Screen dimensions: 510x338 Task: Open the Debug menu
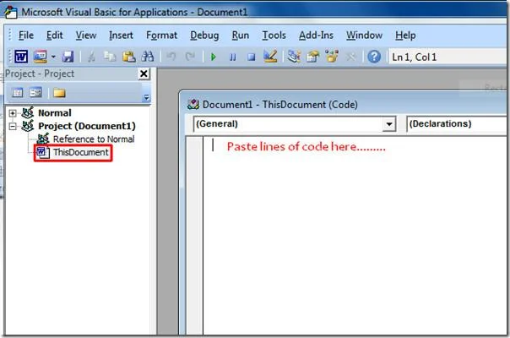[x=204, y=35]
